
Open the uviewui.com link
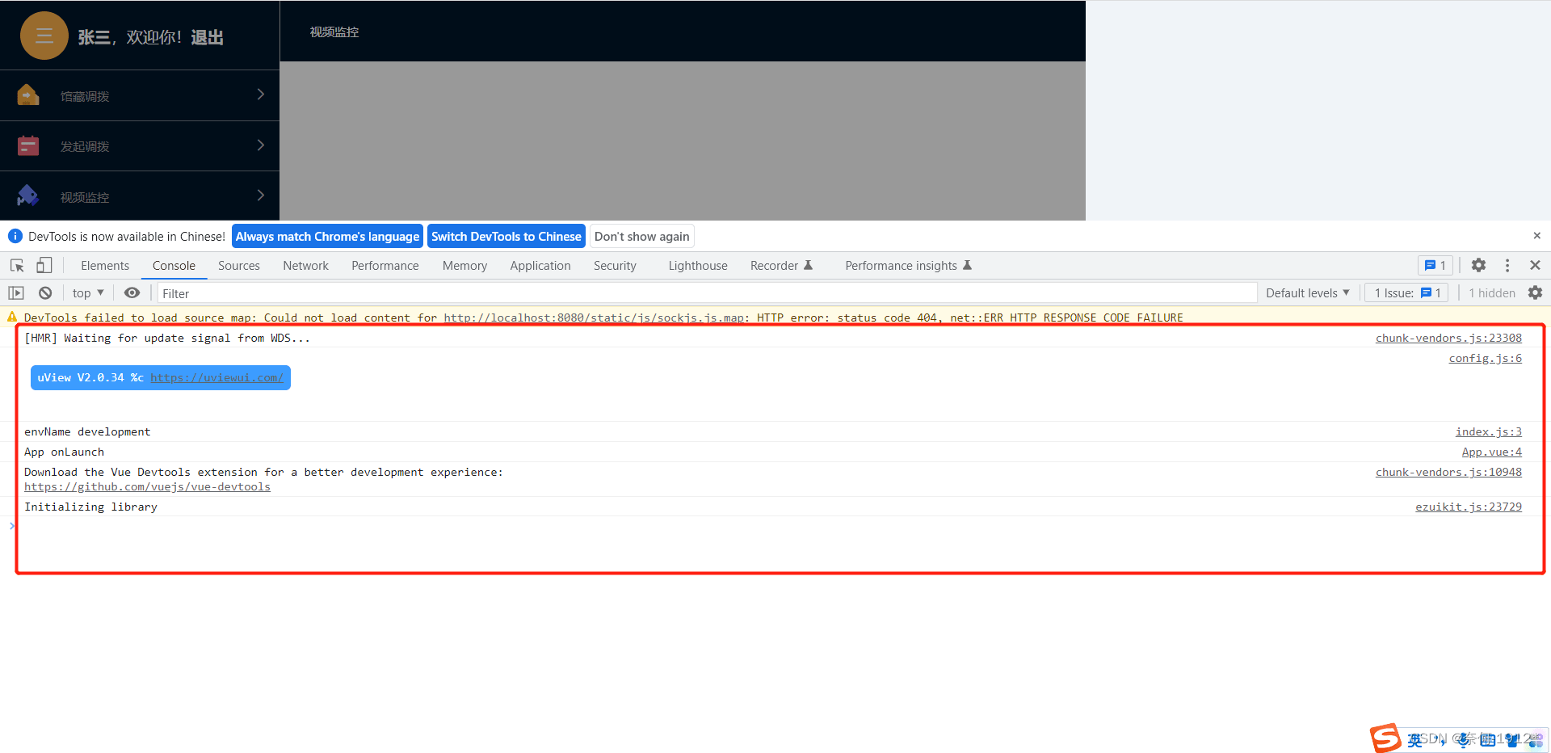click(x=216, y=377)
